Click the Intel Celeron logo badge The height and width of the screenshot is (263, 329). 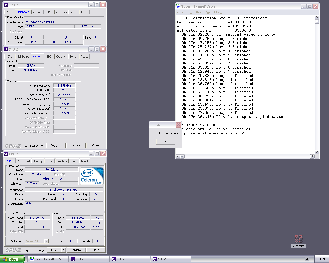(x=92, y=176)
